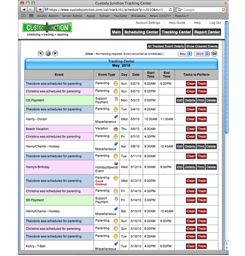The width and height of the screenshot is (245, 256).
Task: Click the Show Cleared Events button
Action: [202, 46]
